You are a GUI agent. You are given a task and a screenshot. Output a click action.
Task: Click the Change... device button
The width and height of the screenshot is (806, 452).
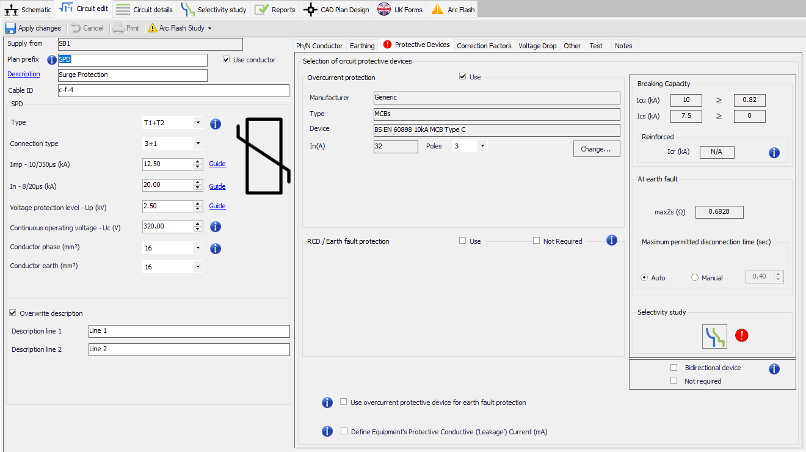[x=597, y=149]
